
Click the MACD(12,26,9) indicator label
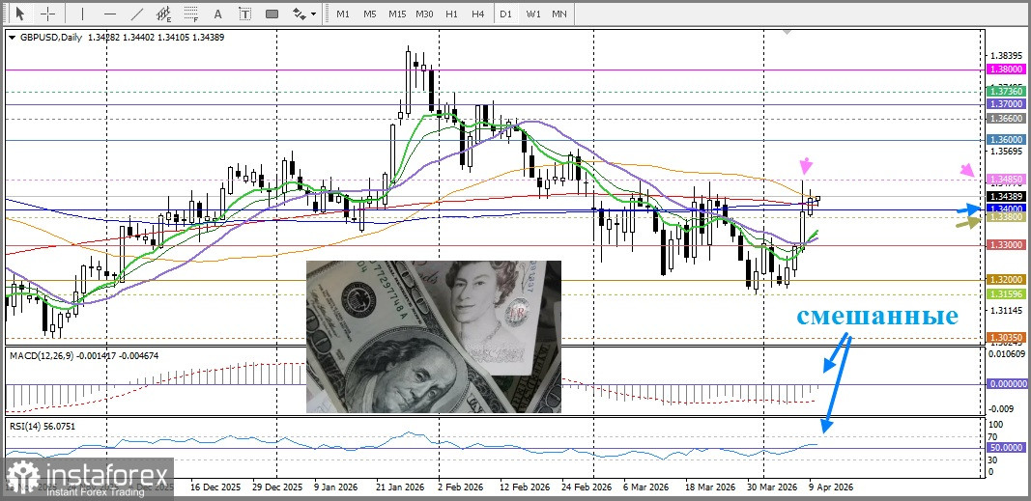41,355
